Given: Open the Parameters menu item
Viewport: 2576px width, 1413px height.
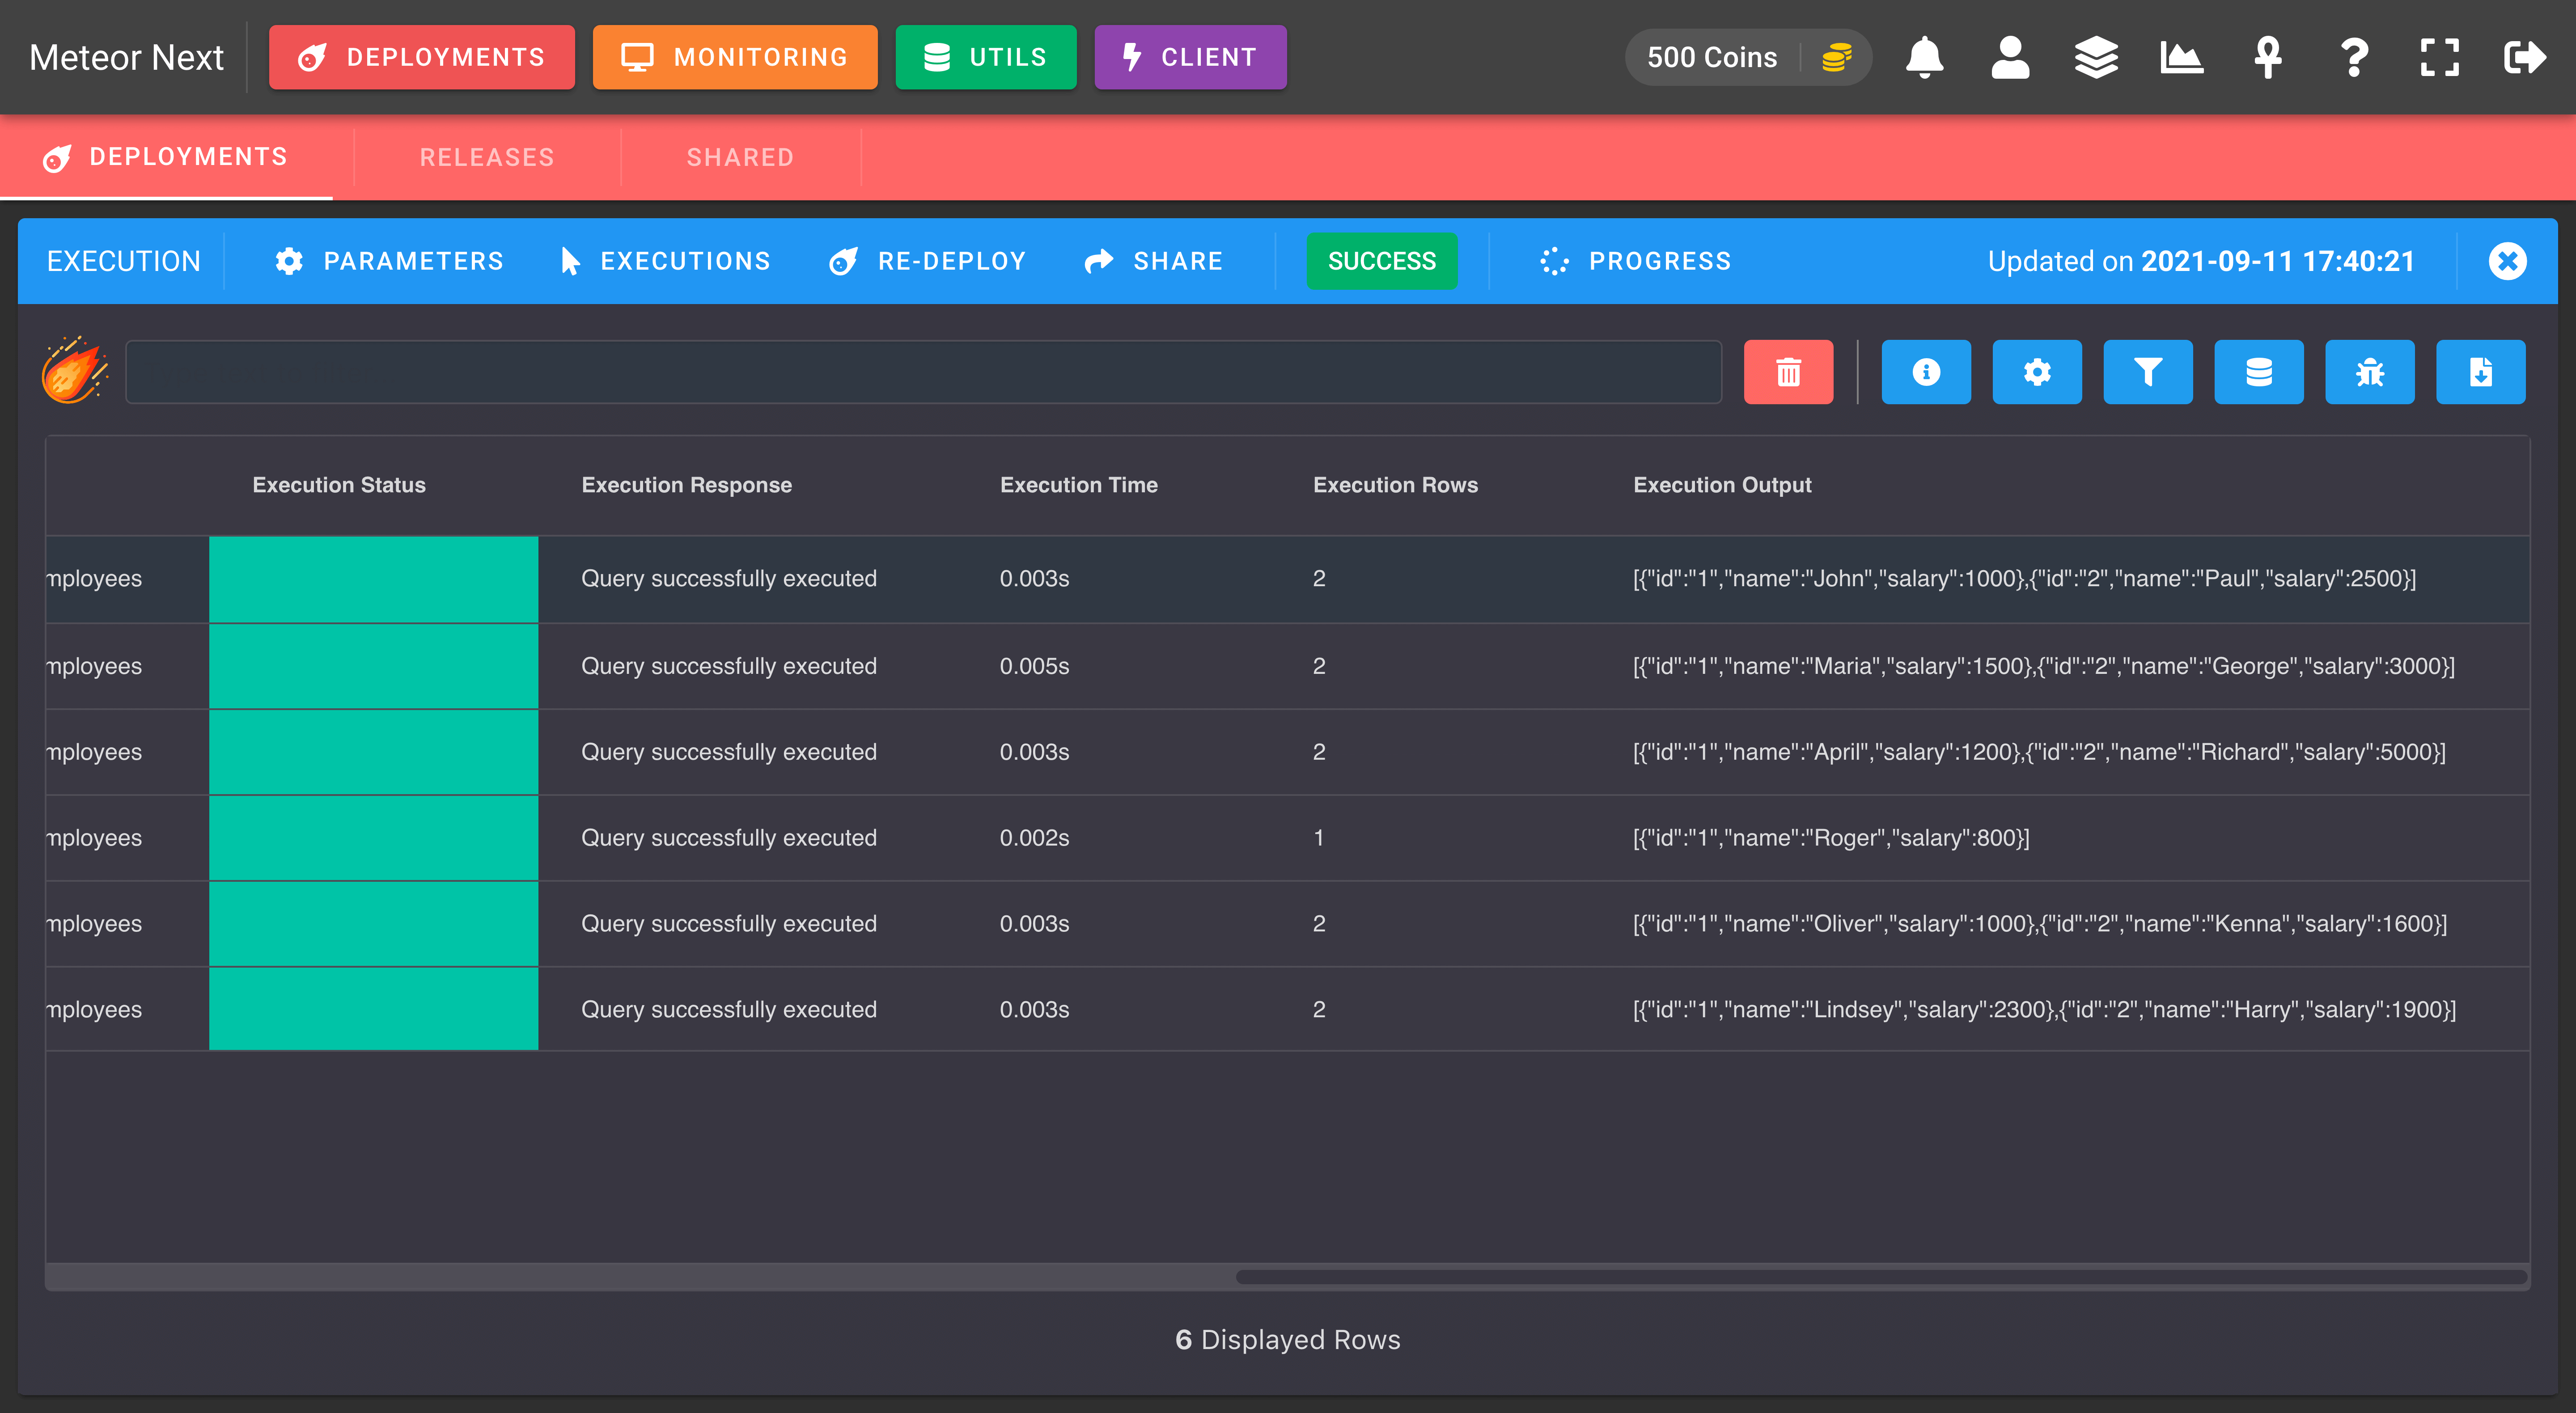Looking at the screenshot, I should (389, 261).
